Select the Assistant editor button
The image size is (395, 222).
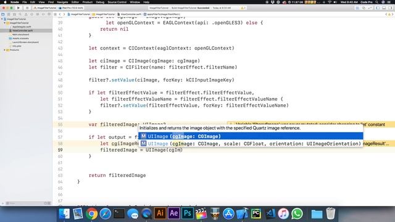pos(364,8)
